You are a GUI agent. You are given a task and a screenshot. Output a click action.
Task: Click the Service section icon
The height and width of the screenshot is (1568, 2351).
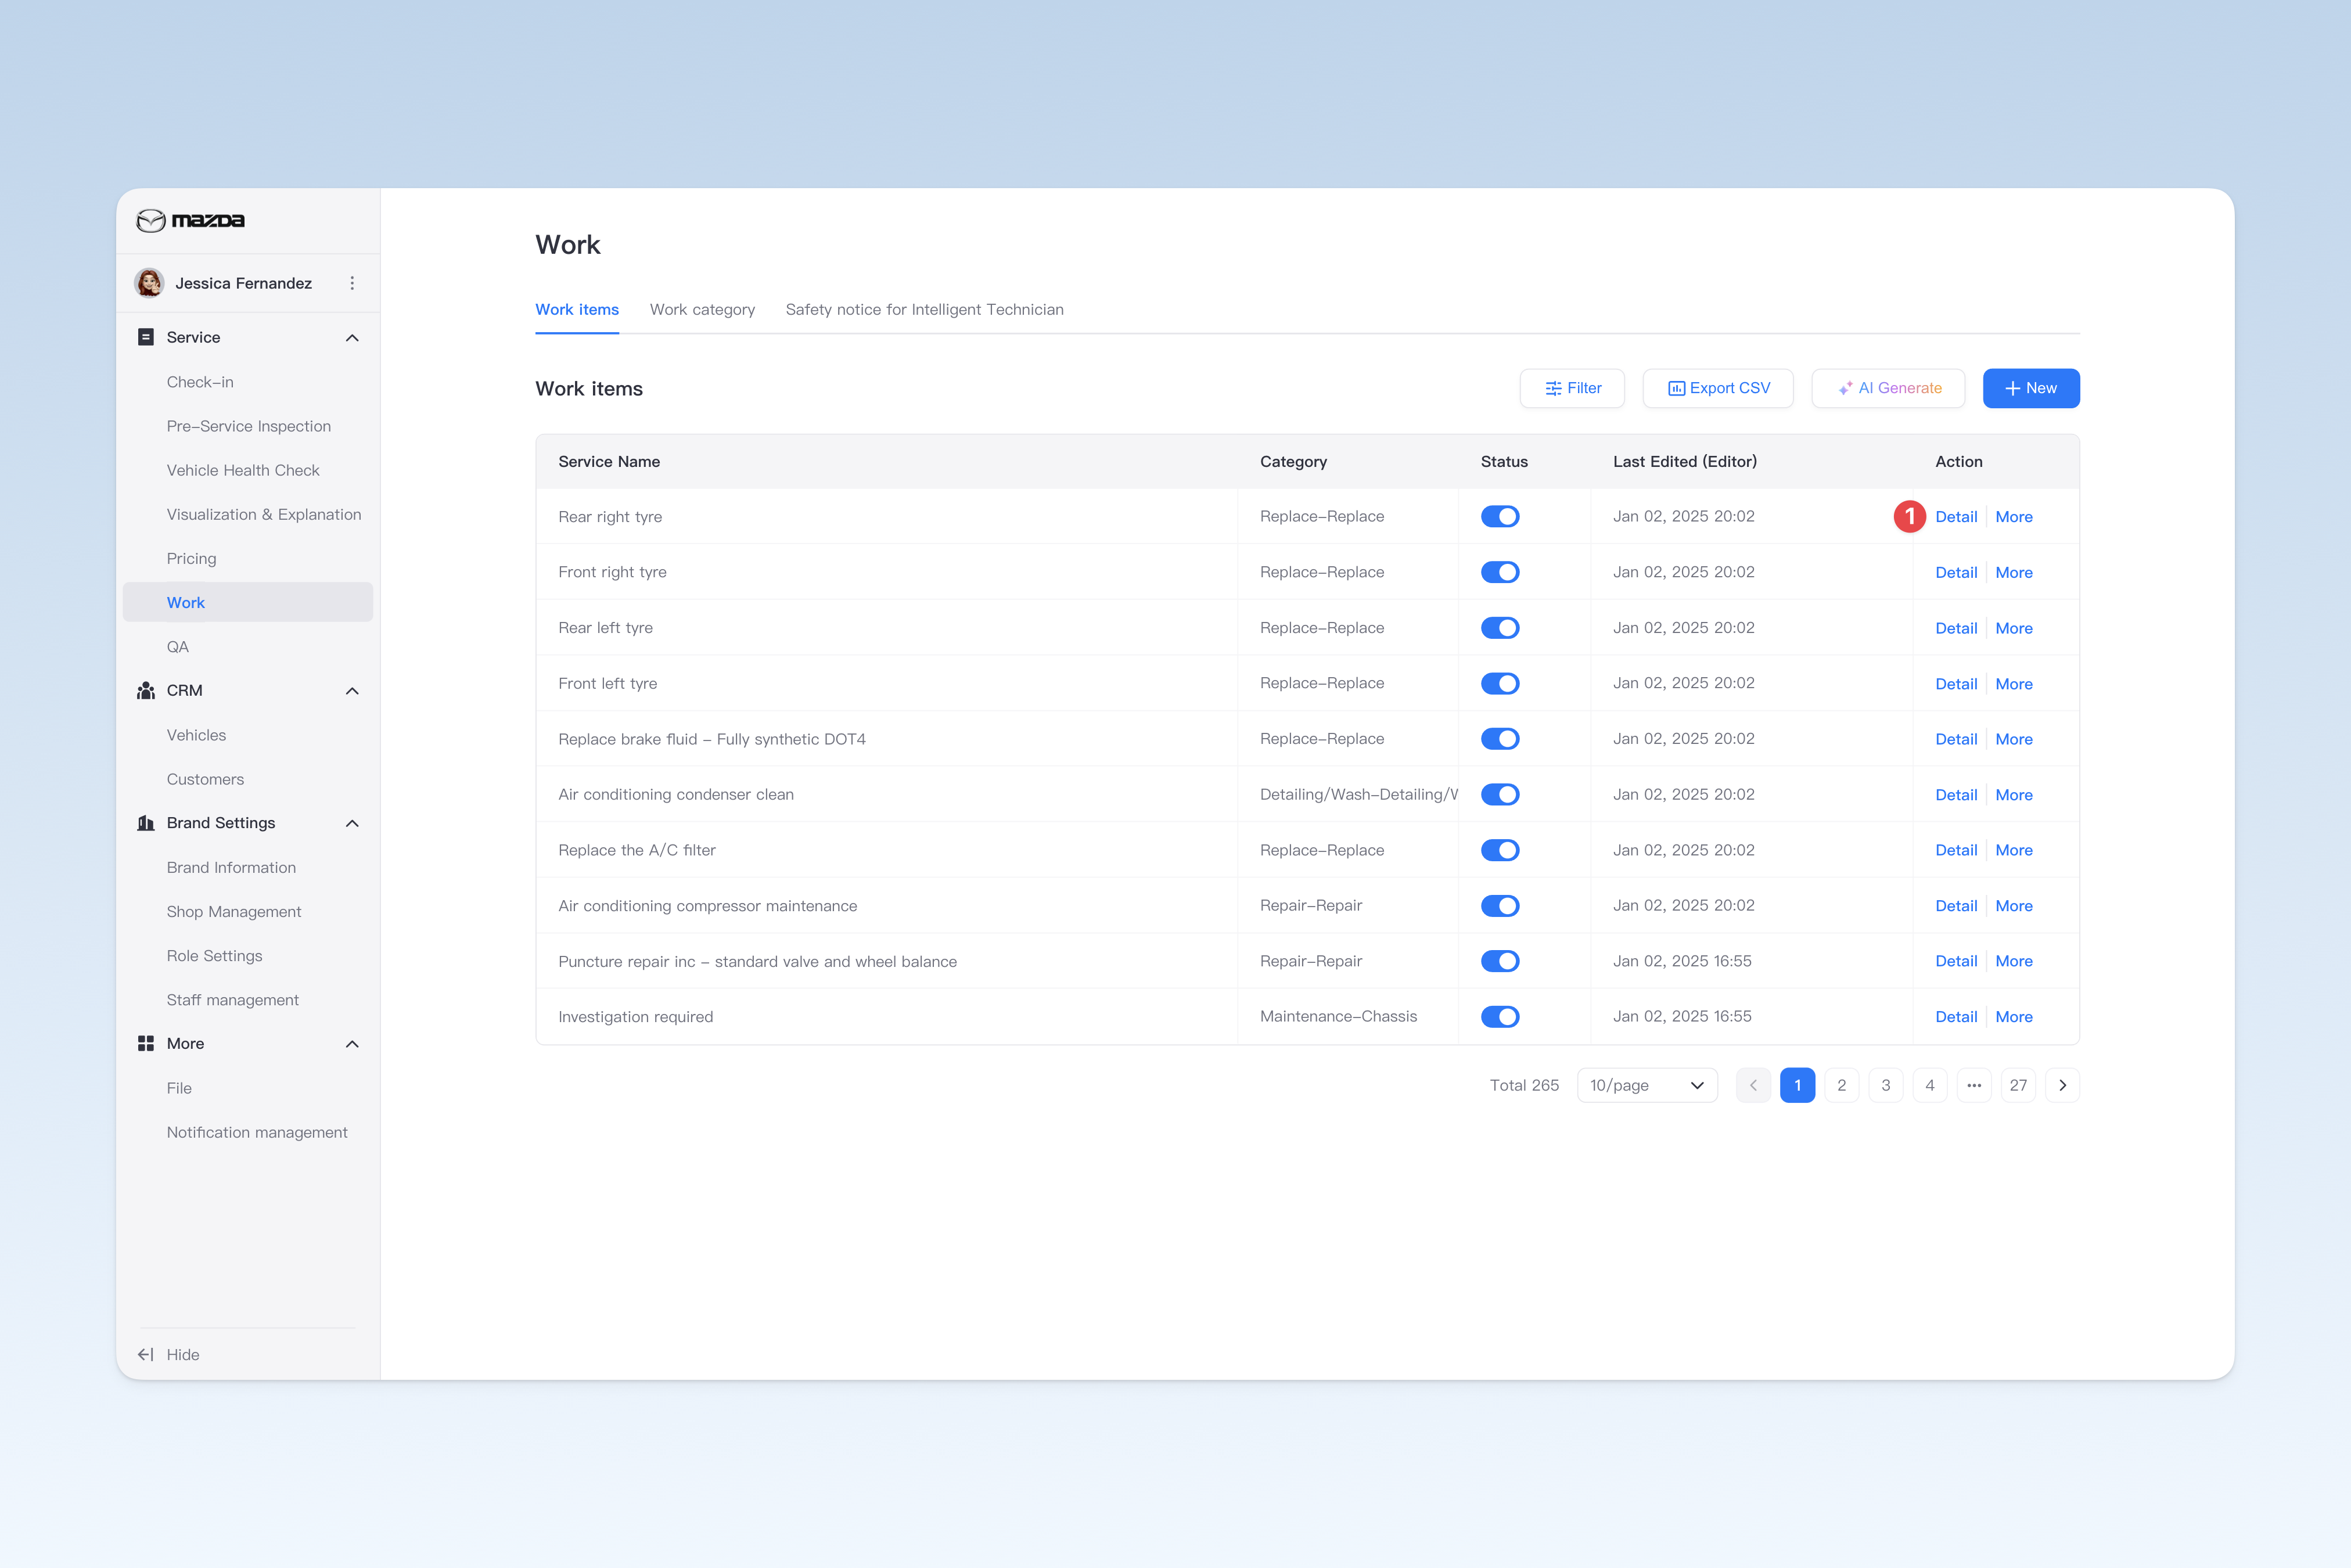coord(146,337)
